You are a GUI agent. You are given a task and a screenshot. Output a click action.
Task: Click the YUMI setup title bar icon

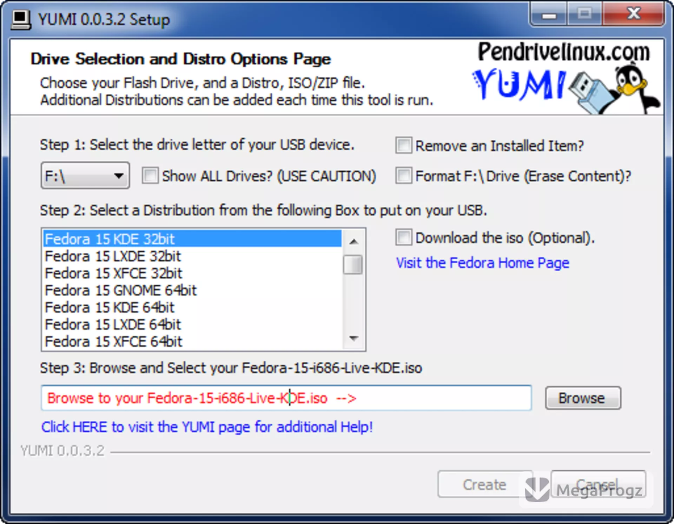point(20,20)
